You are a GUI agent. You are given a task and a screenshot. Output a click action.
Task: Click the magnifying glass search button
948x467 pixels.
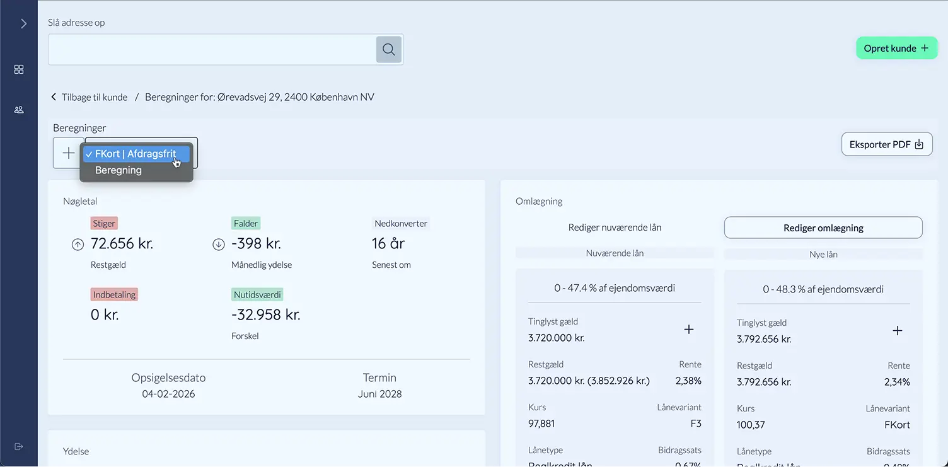coord(389,49)
